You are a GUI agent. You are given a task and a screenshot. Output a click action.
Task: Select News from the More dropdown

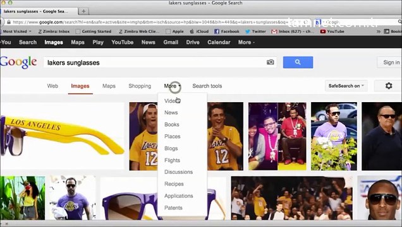tap(171, 113)
